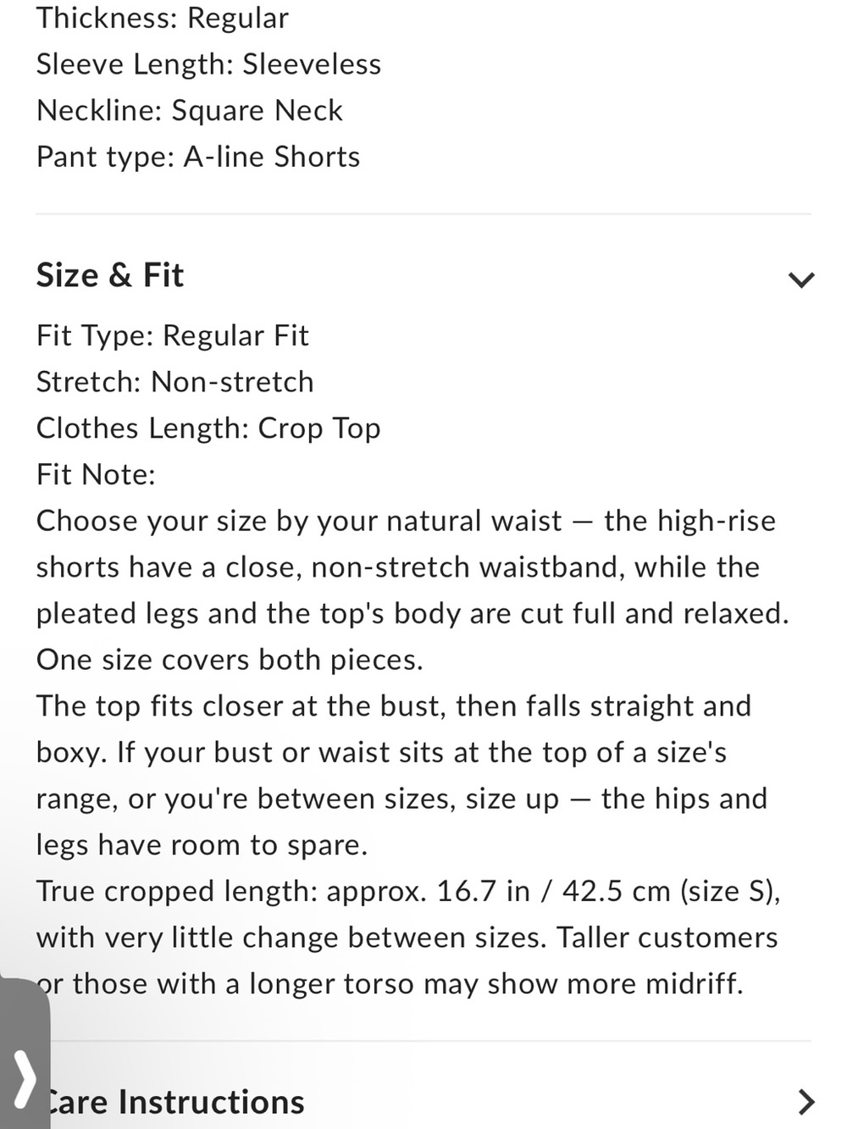Tap the Fit Type: Regular Fit line
This screenshot has height=1129, width=847.
(173, 336)
